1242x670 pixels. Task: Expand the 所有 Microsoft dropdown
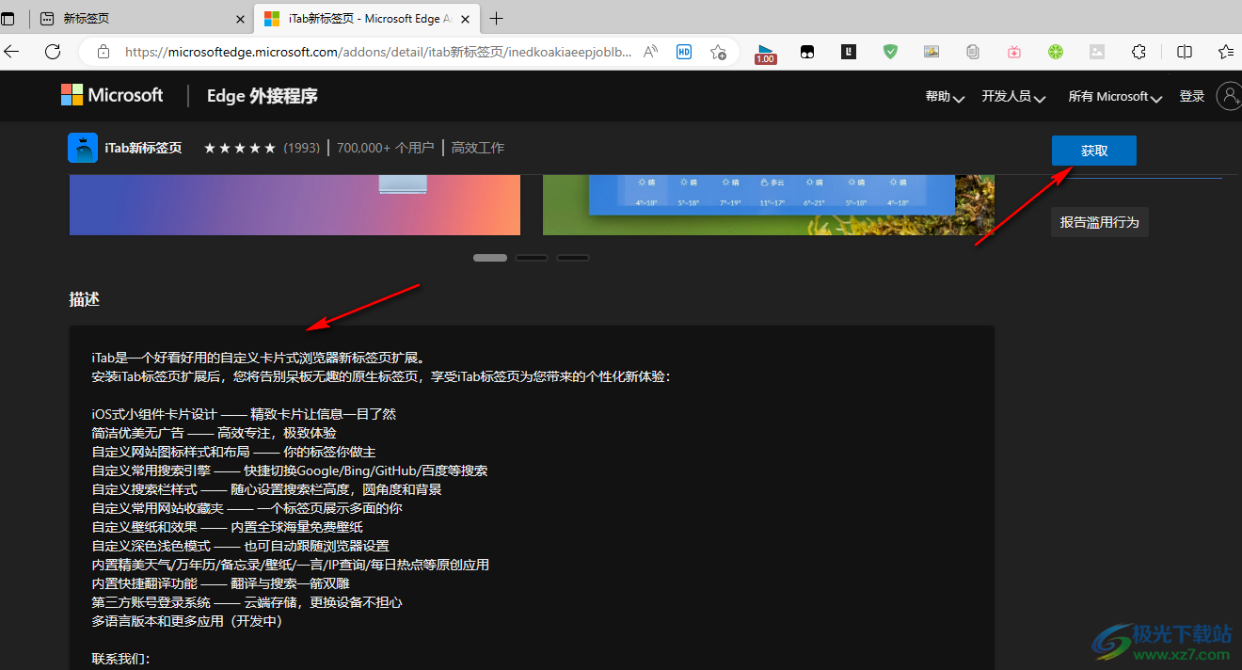[x=1115, y=96]
